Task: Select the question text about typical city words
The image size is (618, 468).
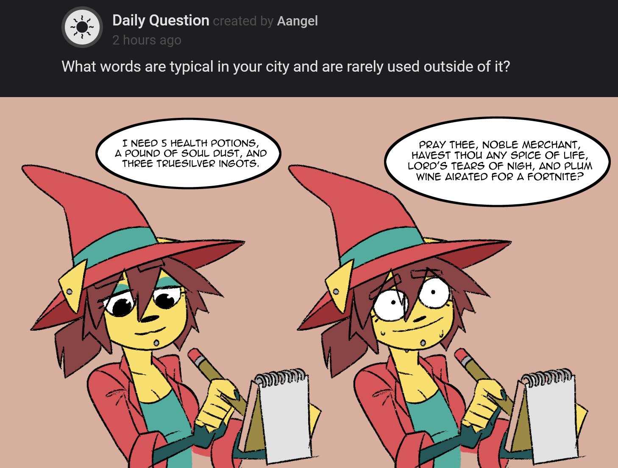Action: (x=286, y=67)
